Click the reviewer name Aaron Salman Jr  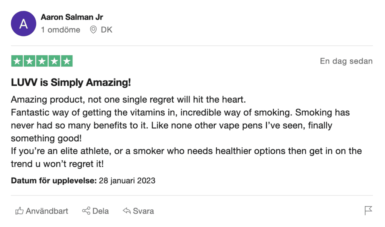pos(72,17)
